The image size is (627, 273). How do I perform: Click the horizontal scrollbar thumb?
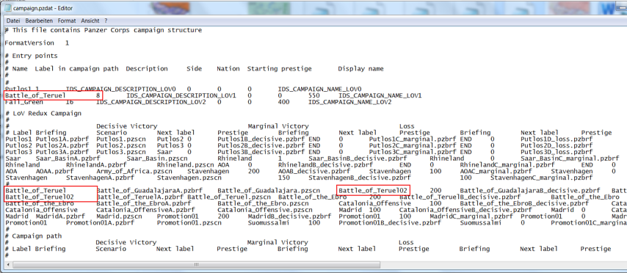195,265
